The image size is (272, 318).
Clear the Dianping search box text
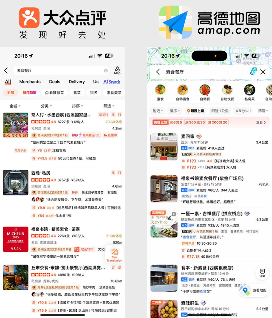106,70
